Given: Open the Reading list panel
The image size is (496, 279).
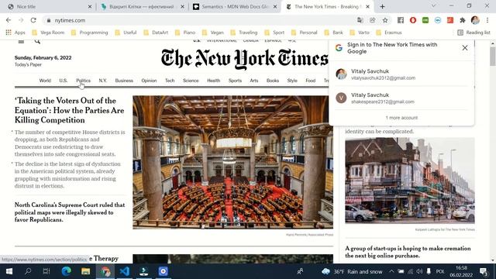Looking at the screenshot, I should pyautogui.click(x=474, y=33).
